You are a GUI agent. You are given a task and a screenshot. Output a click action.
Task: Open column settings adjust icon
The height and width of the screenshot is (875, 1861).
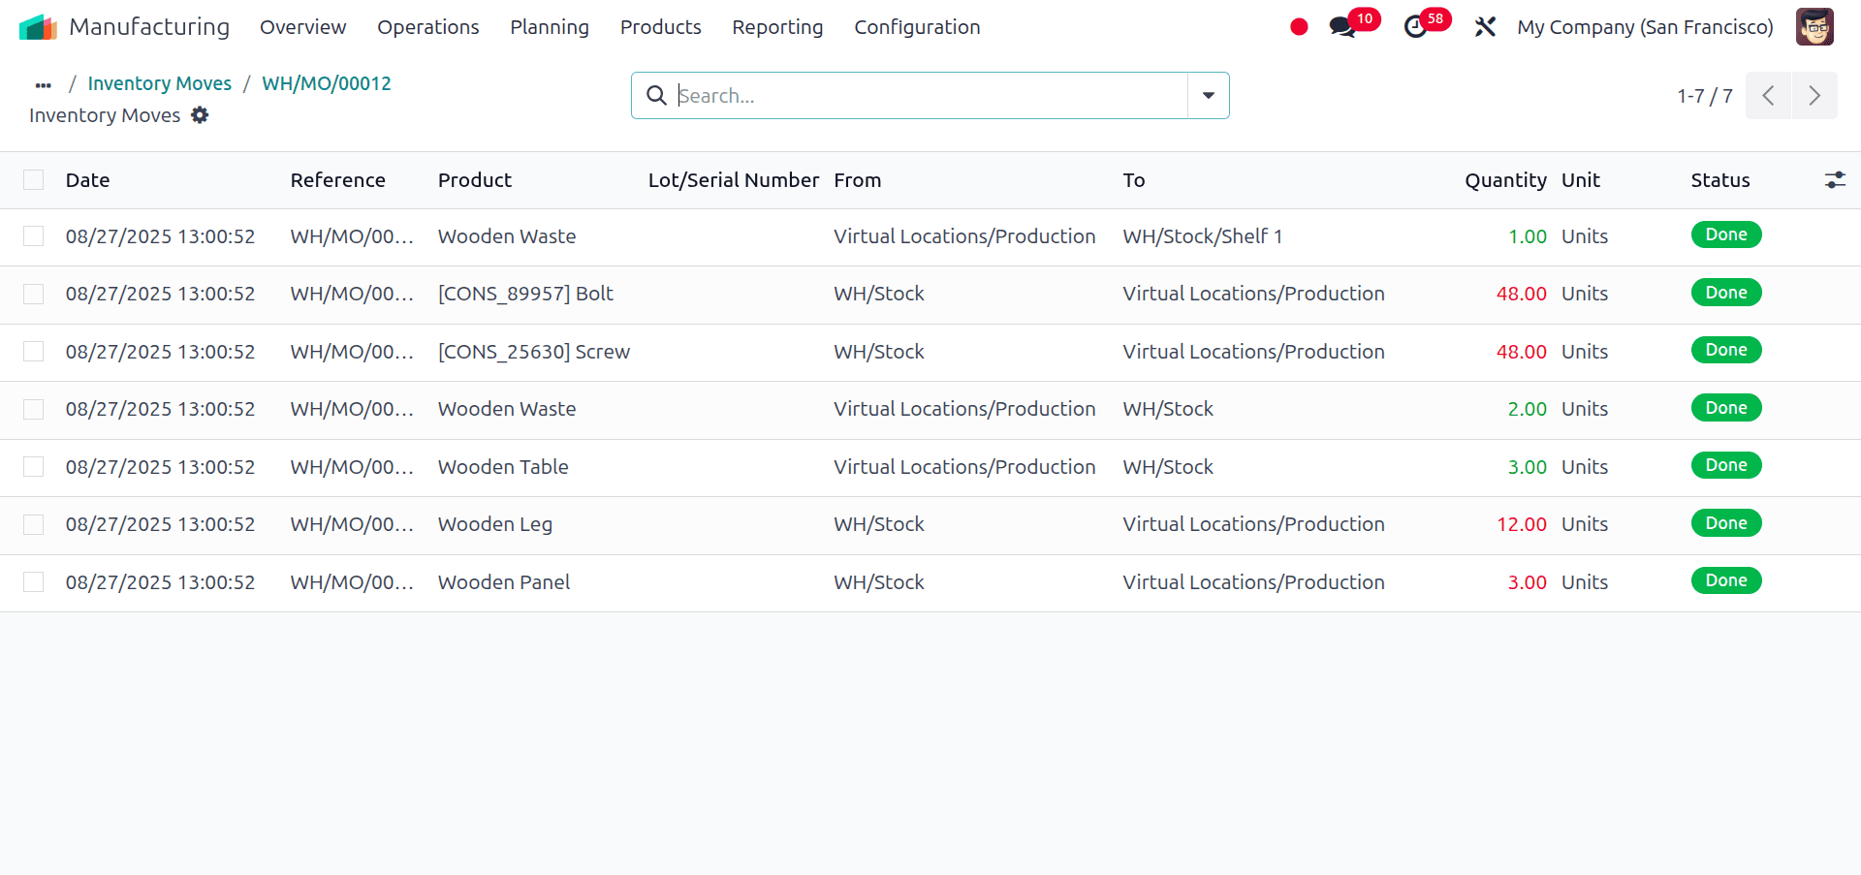pos(1835,180)
